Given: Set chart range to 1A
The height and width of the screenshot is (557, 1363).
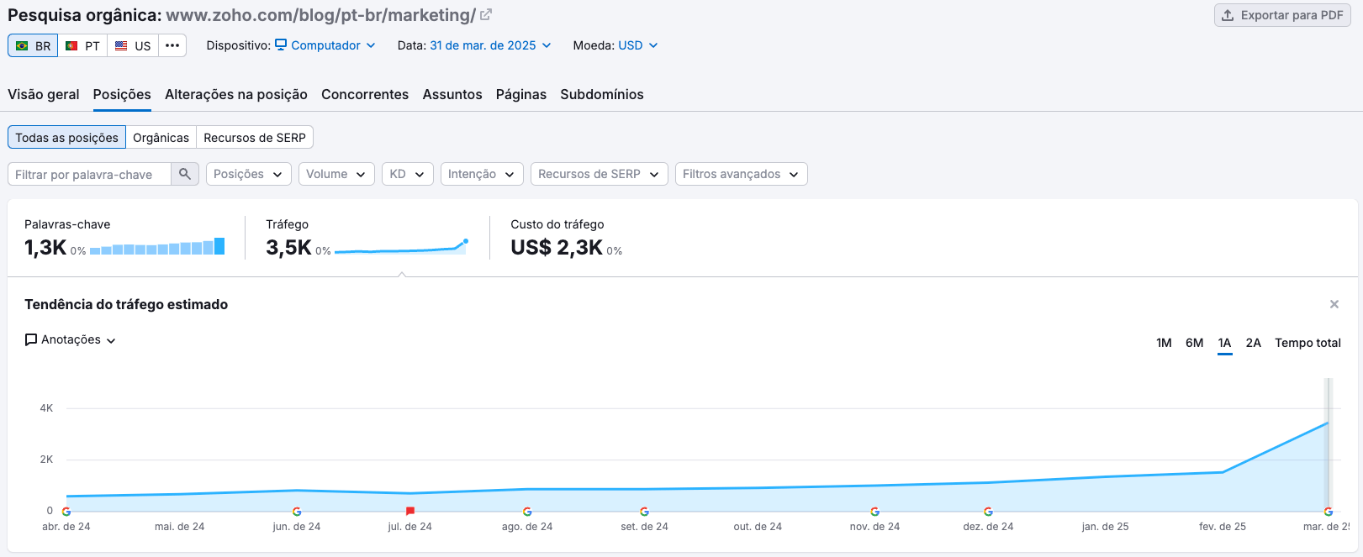Looking at the screenshot, I should [1225, 343].
